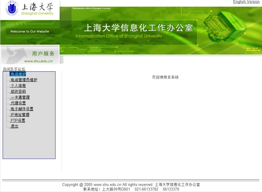Open FTP设置 entry
Image resolution: width=262 pixels, height=192 pixels.
(18, 120)
